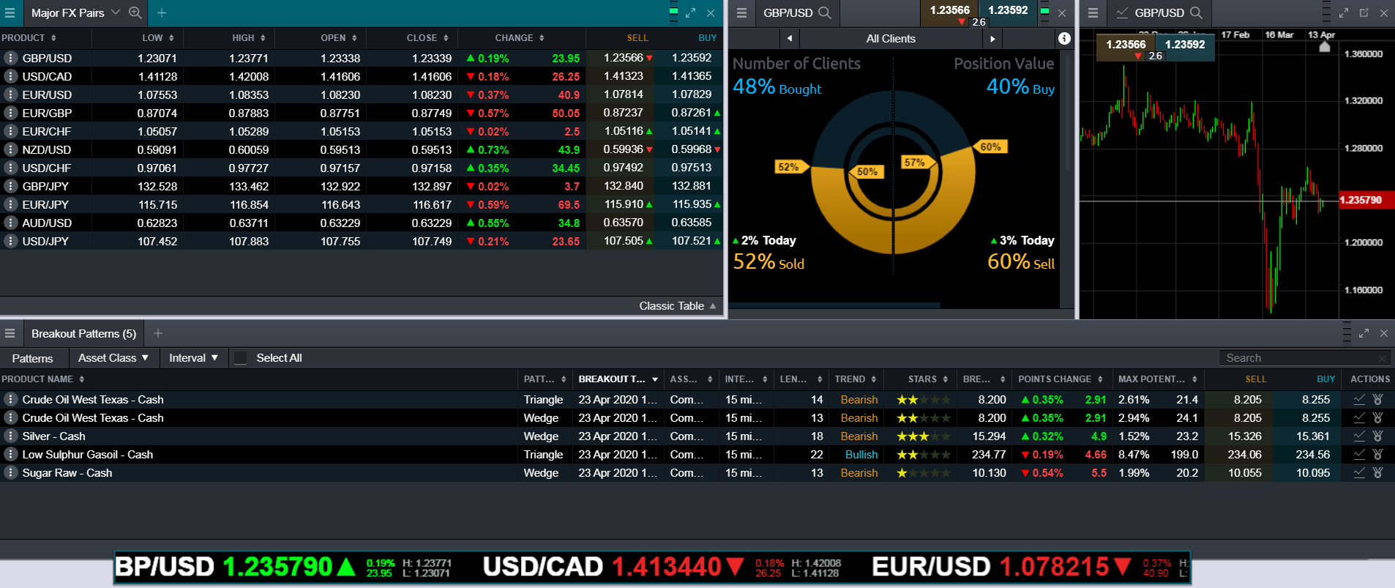Go to the next client group with the right arrow
The image size is (1395, 588).
click(992, 38)
